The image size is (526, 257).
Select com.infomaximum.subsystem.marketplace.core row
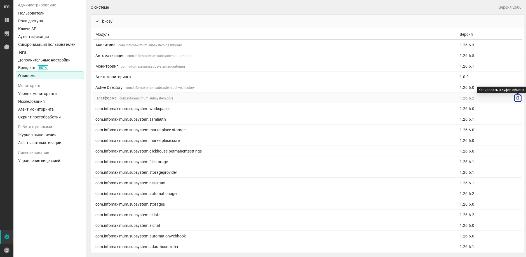(x=307, y=141)
